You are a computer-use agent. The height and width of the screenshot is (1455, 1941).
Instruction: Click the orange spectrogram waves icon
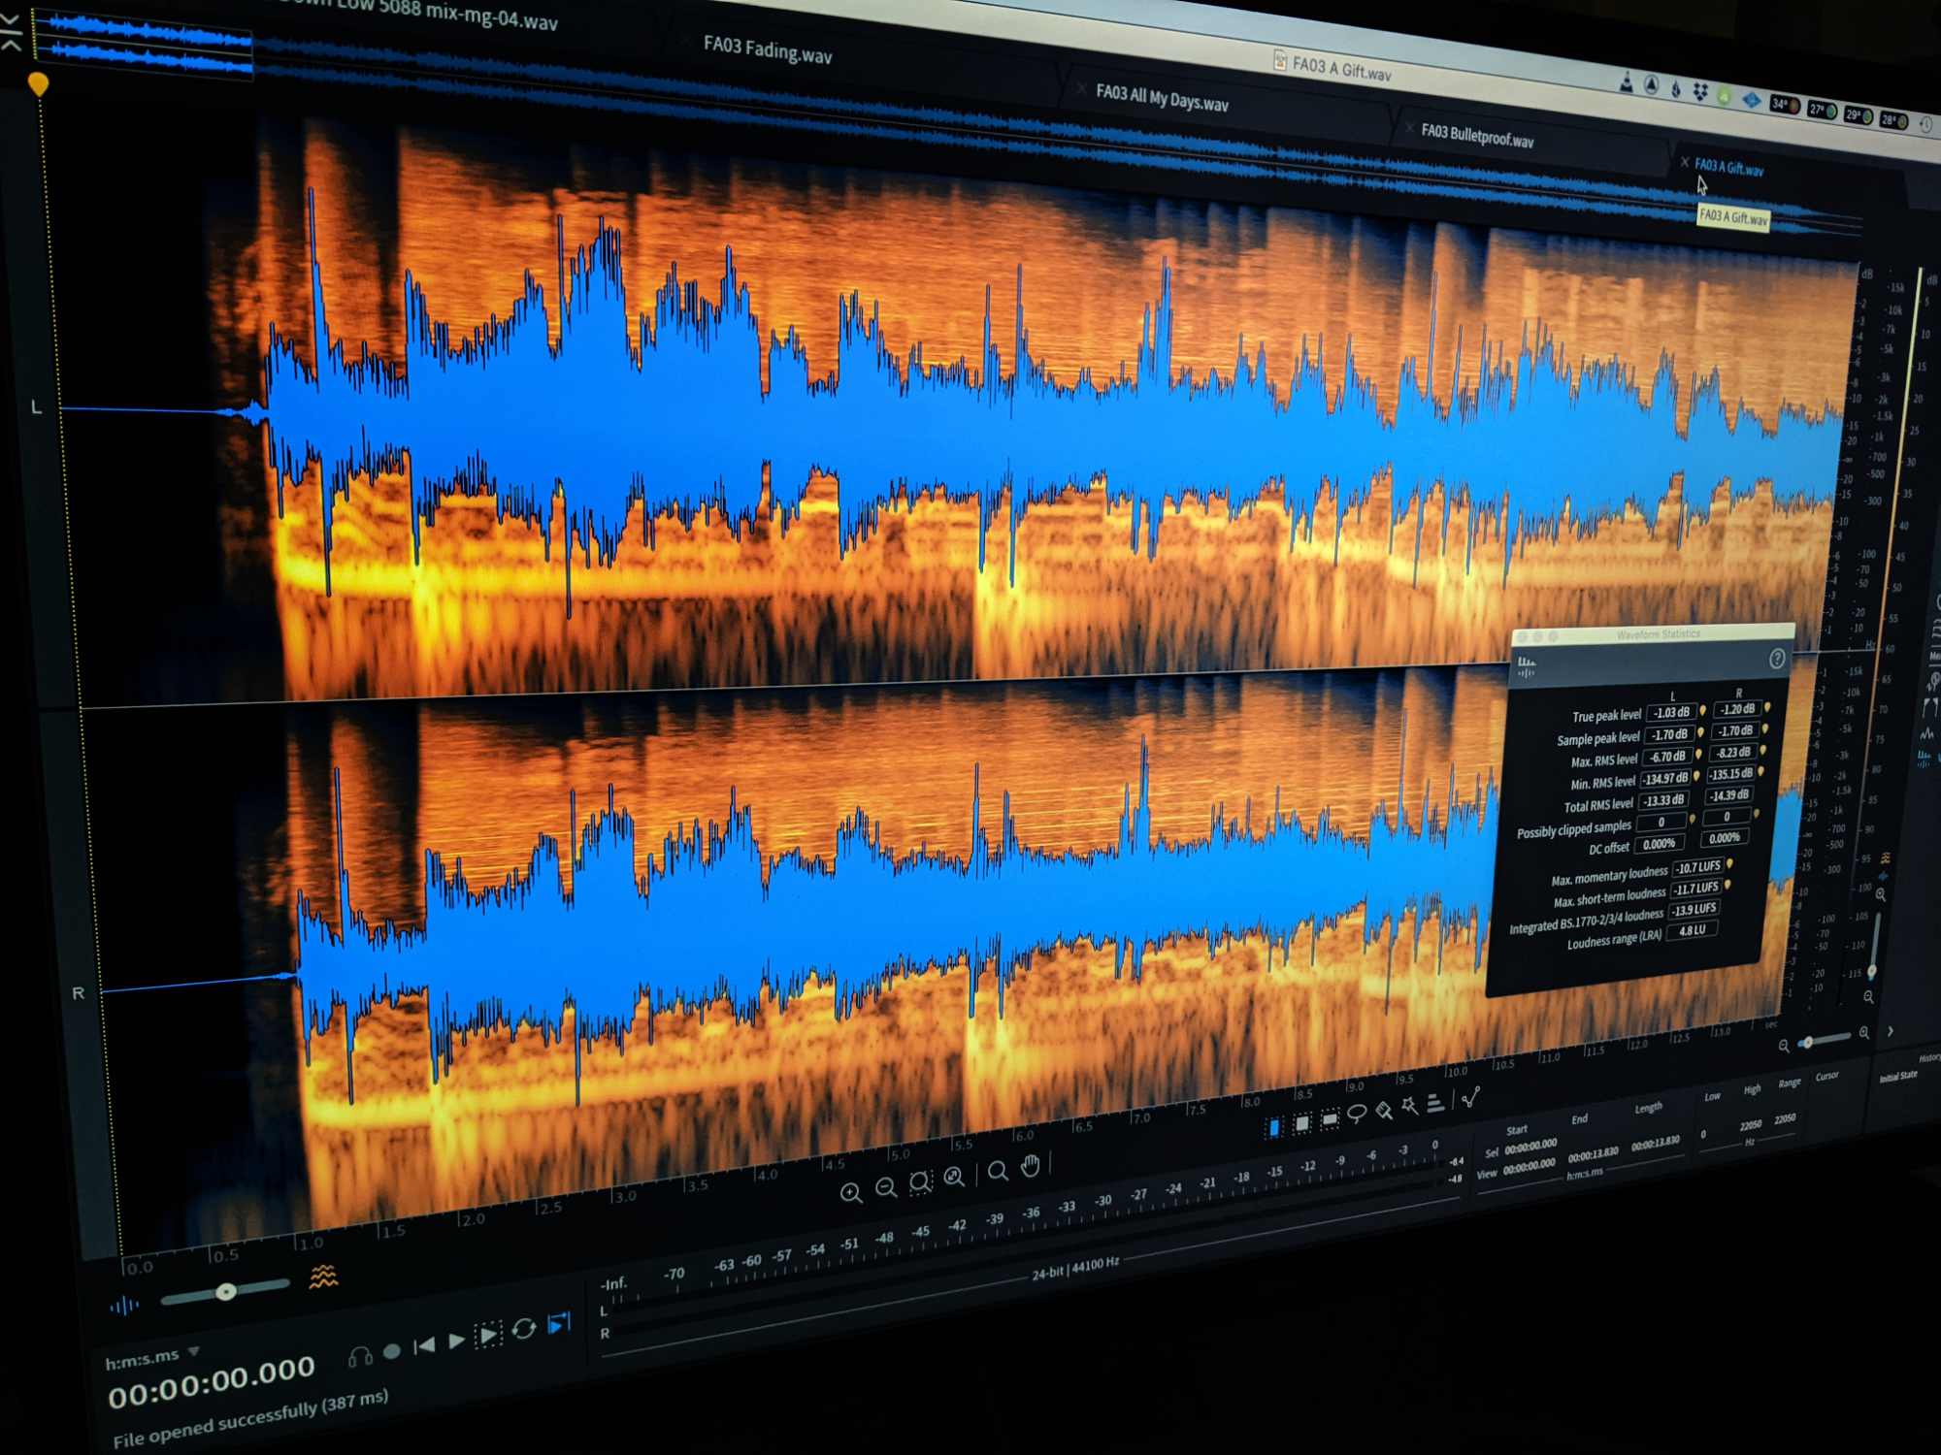tap(323, 1277)
